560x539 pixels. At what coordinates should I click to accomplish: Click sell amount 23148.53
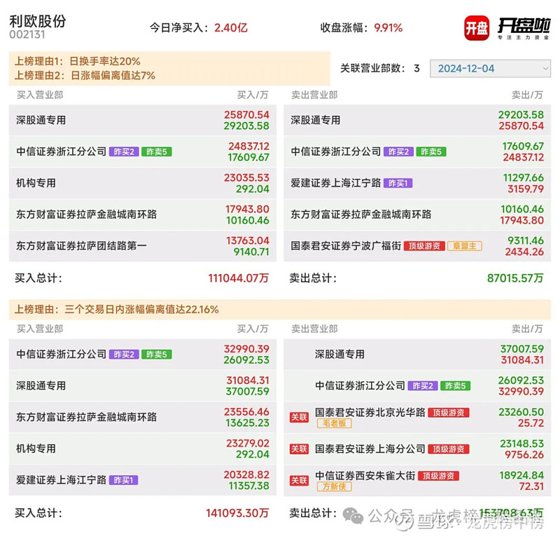(x=521, y=444)
